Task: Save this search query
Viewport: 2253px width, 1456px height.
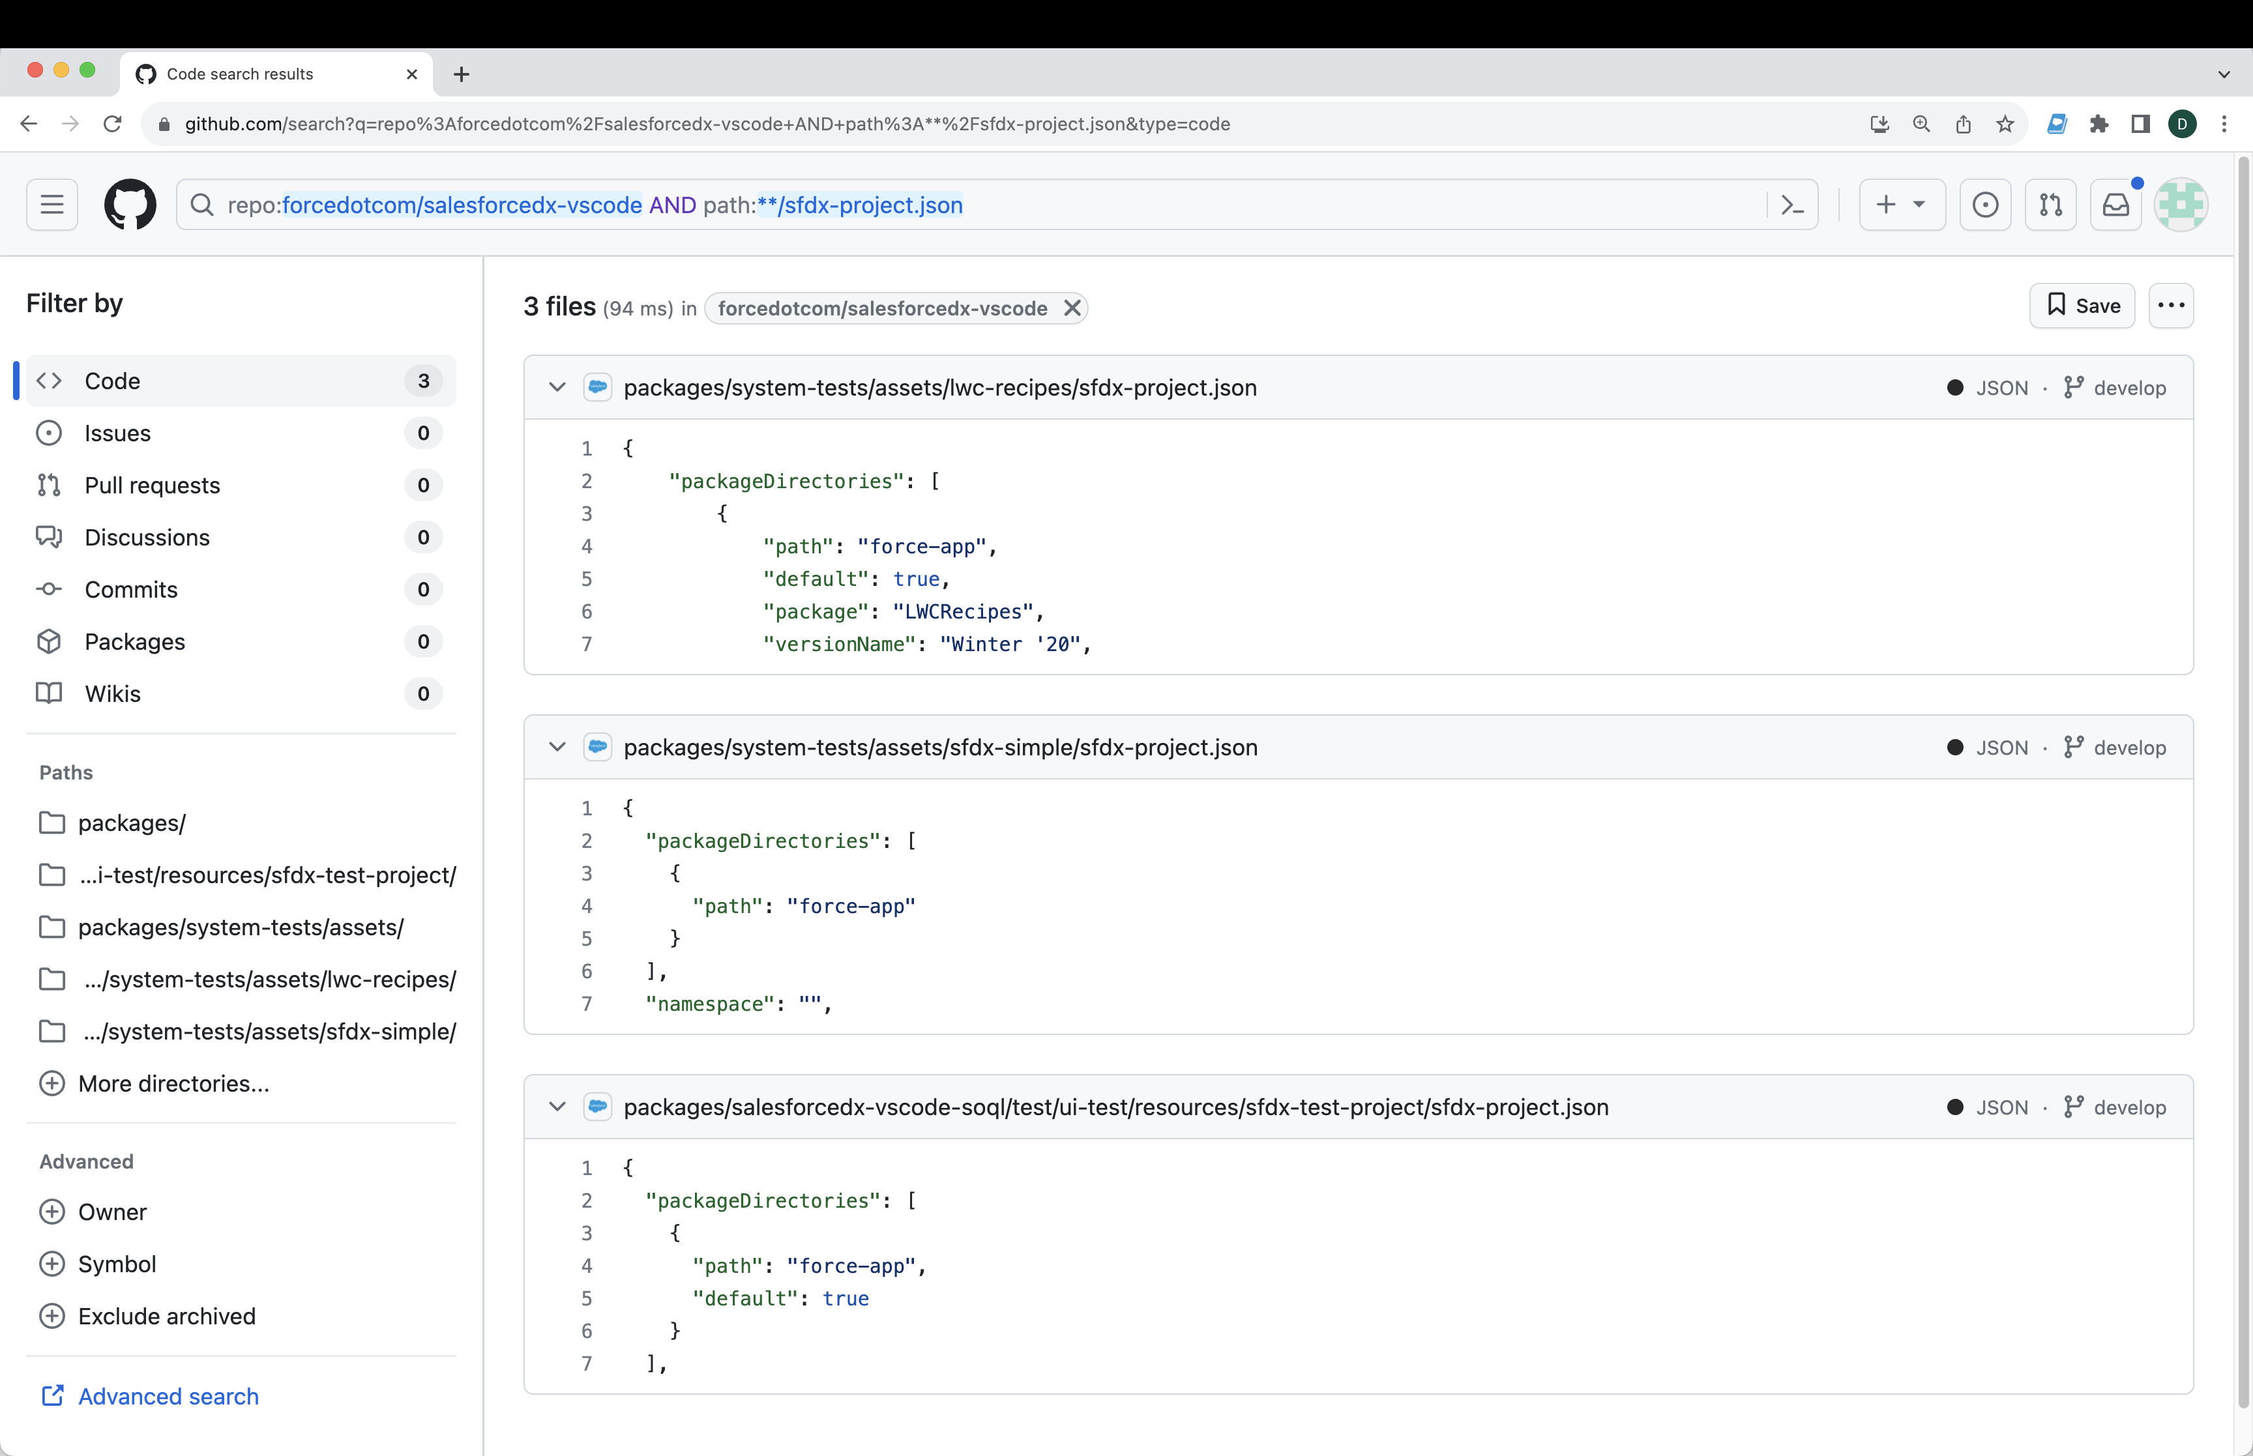Action: tap(2082, 306)
